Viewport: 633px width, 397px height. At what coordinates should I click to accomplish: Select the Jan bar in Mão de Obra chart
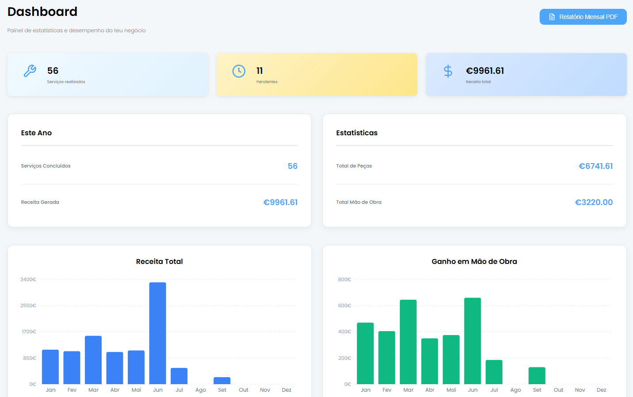pyautogui.click(x=365, y=354)
